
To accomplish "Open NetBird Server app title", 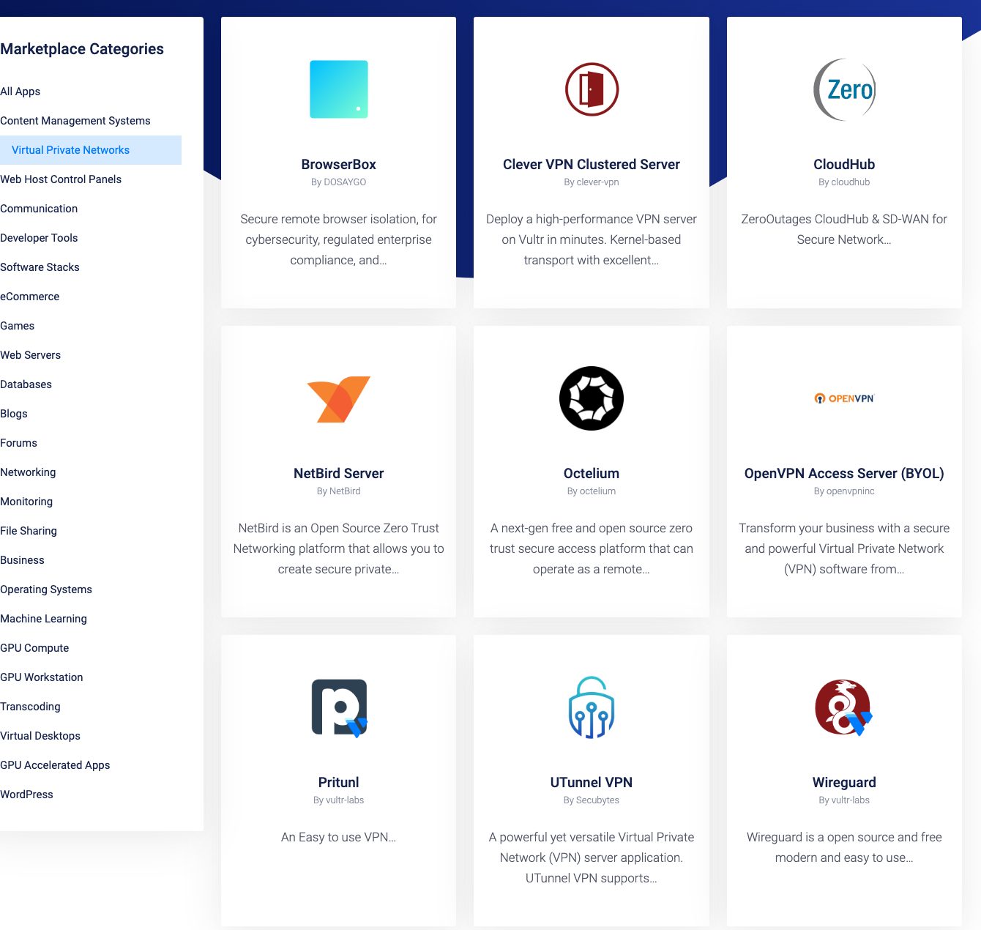I will point(339,474).
